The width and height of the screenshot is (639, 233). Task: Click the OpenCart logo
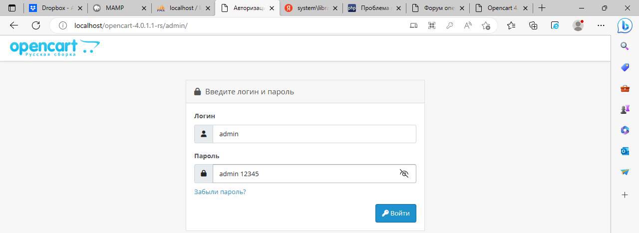(54, 48)
